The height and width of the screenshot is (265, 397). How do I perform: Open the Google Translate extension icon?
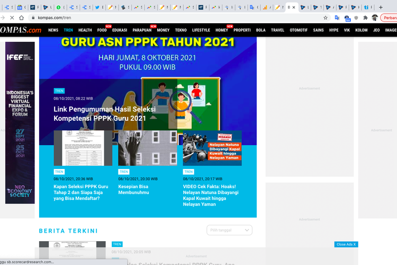pyautogui.click(x=337, y=17)
